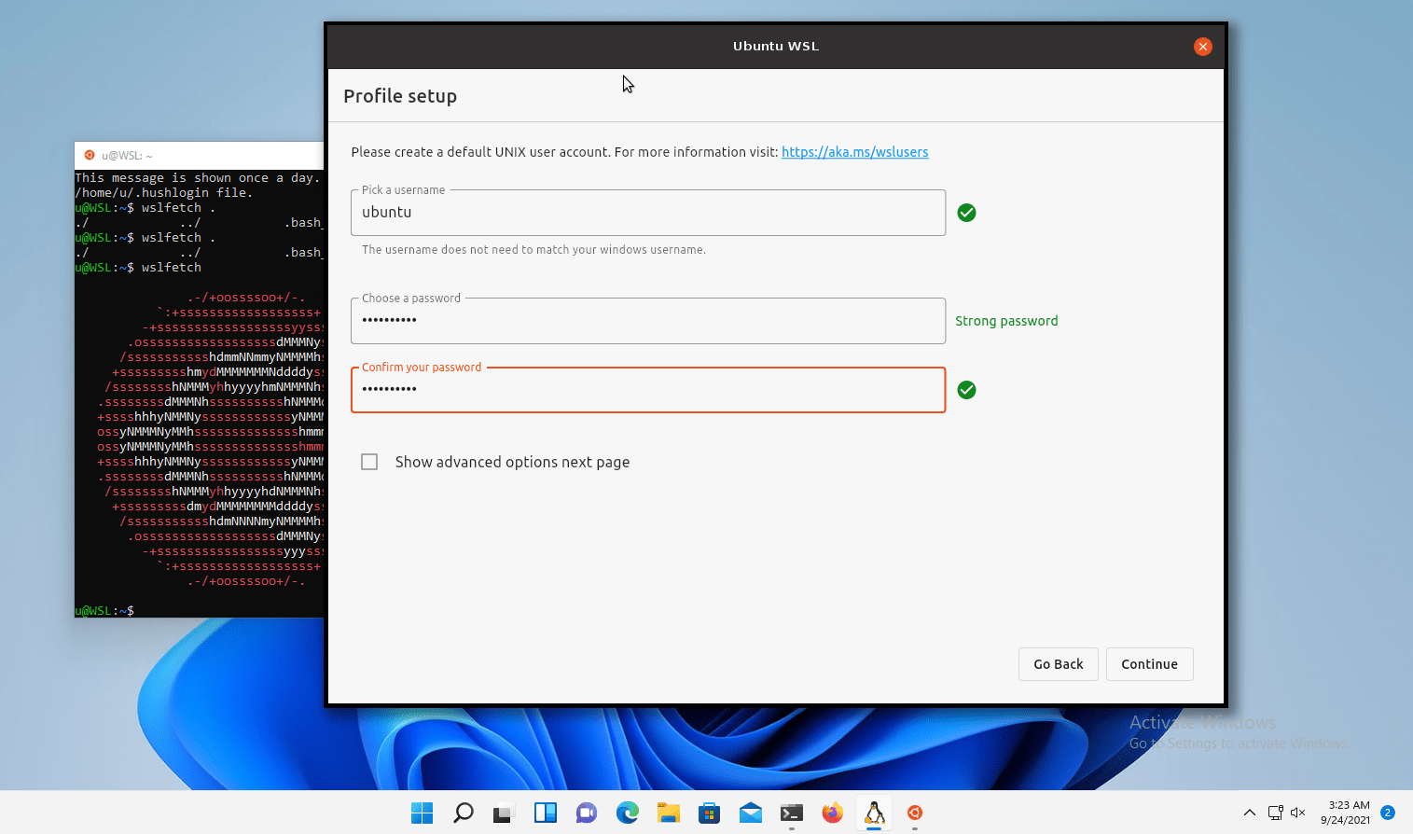
Task: Launch Firefox from taskbar
Action: tap(832, 813)
